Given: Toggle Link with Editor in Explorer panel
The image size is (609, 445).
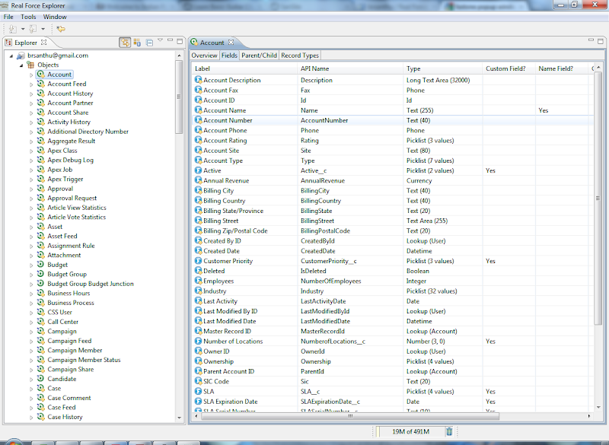Looking at the screenshot, I should (x=125, y=43).
